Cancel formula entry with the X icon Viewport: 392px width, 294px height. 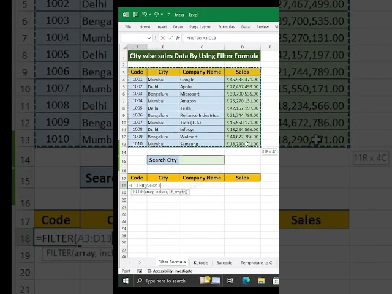tap(163, 38)
